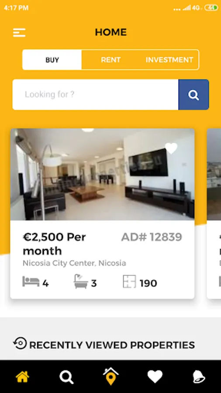Favorite the listing with heart icon
The height and width of the screenshot is (393, 221).
171,148
